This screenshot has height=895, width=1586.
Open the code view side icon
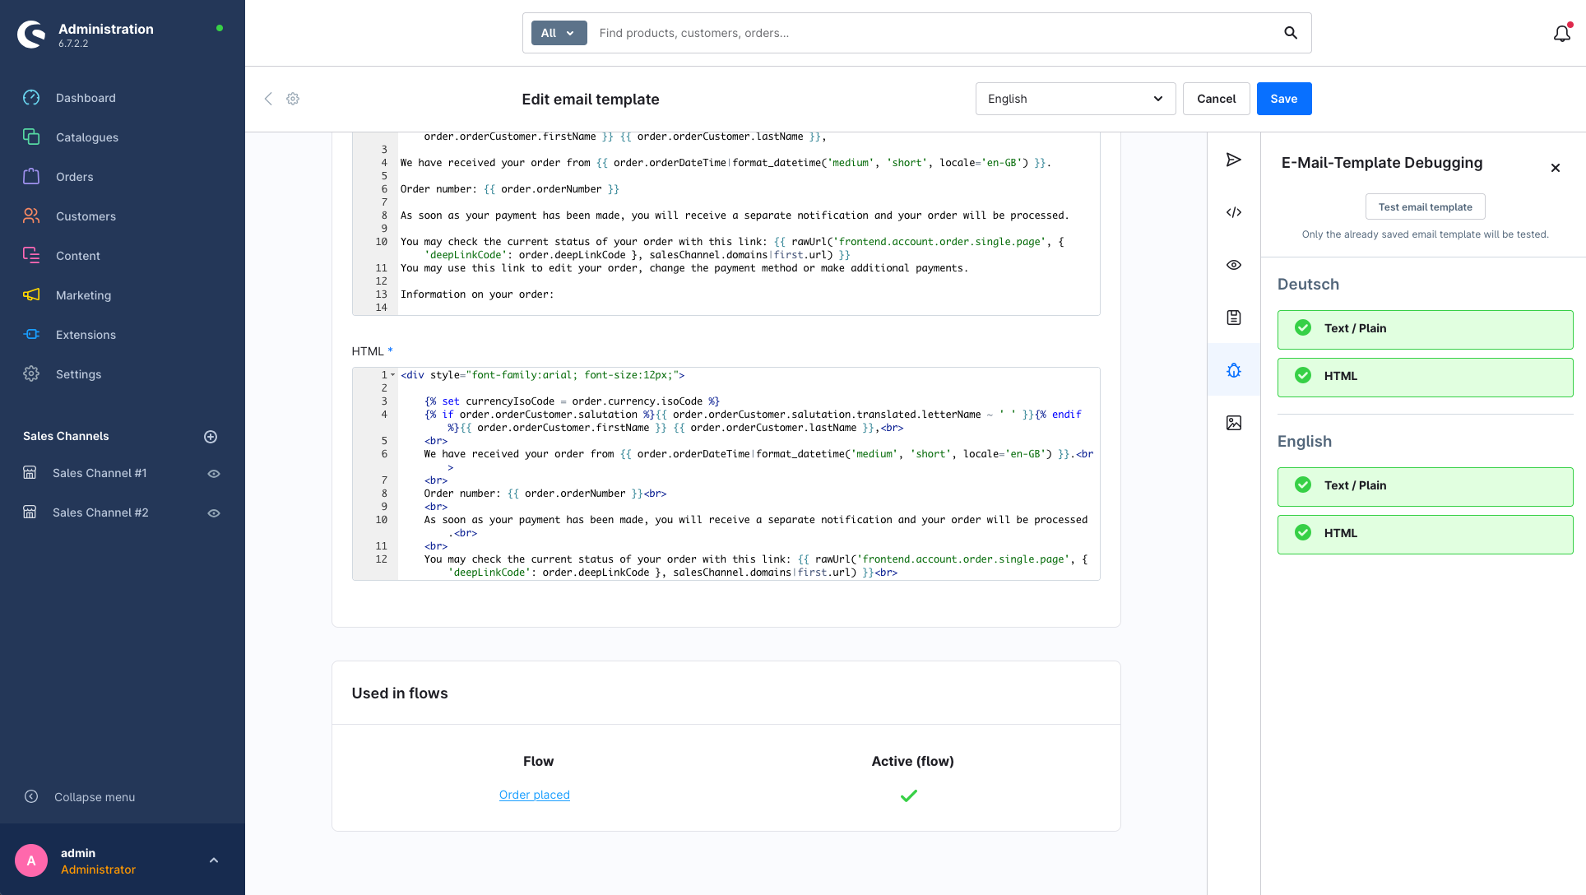coord(1233,212)
